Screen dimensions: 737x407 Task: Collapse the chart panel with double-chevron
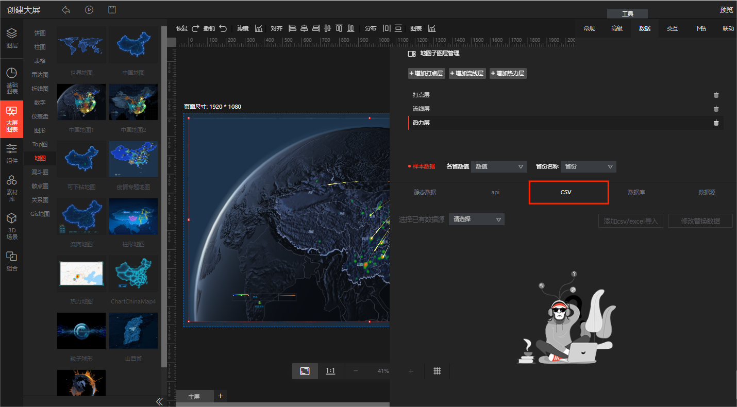pyautogui.click(x=159, y=401)
